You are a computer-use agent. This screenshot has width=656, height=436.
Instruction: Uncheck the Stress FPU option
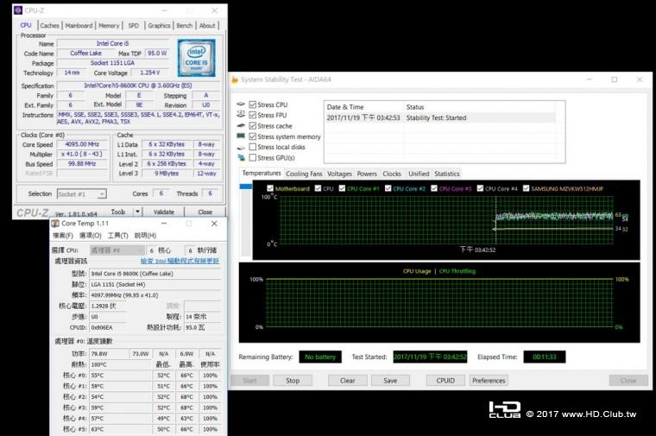(253, 116)
